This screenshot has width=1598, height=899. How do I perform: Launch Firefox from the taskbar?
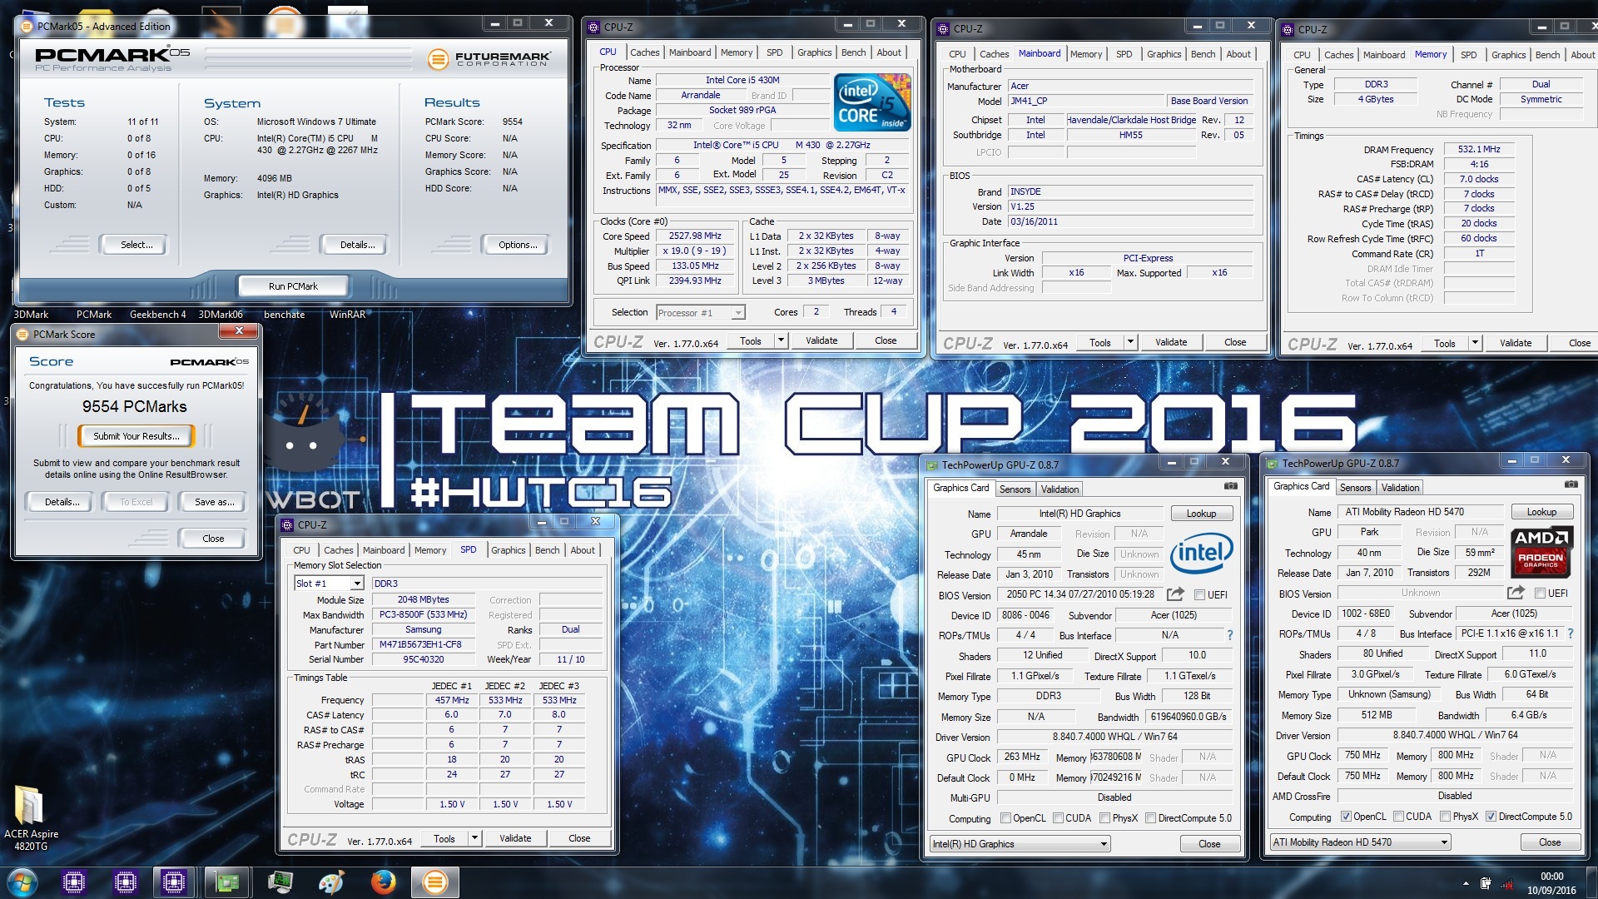383,882
